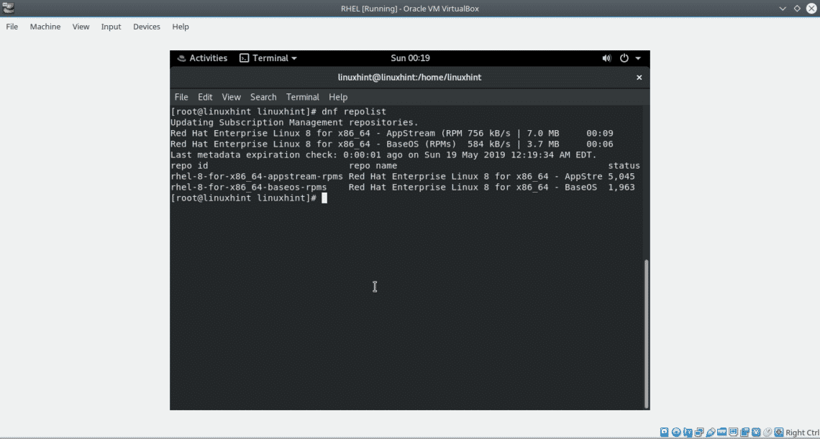Click the 'Last metadata expiration check' line

point(383,155)
